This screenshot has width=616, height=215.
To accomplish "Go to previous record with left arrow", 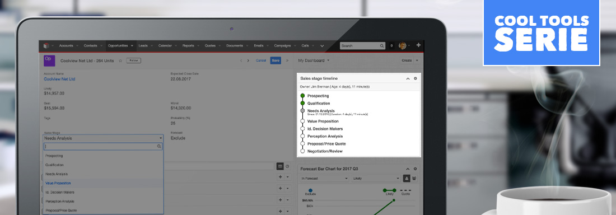I will point(241,60).
